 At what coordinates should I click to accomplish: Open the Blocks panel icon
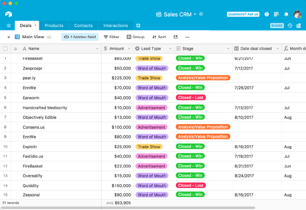pos(298,25)
